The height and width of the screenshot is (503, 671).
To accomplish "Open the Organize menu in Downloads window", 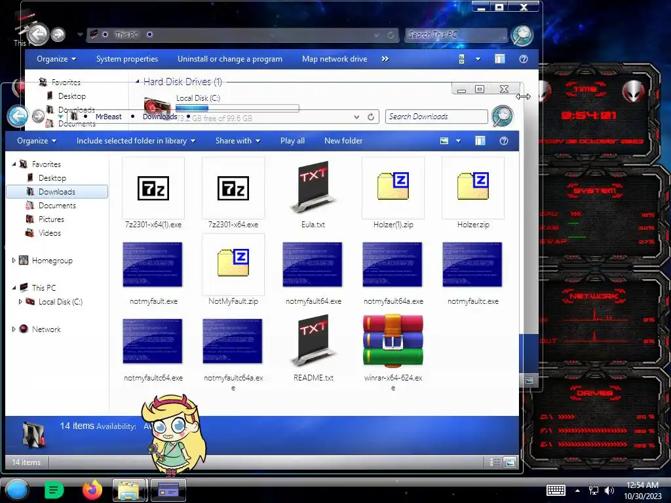I will pos(37,141).
